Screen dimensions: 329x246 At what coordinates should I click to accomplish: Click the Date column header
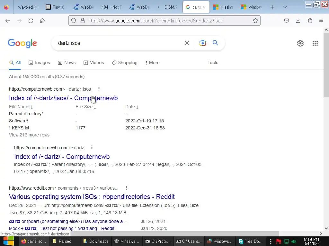coord(131,107)
